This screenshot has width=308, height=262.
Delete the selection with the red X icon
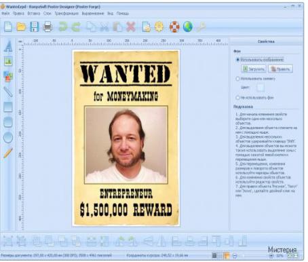click(x=131, y=26)
